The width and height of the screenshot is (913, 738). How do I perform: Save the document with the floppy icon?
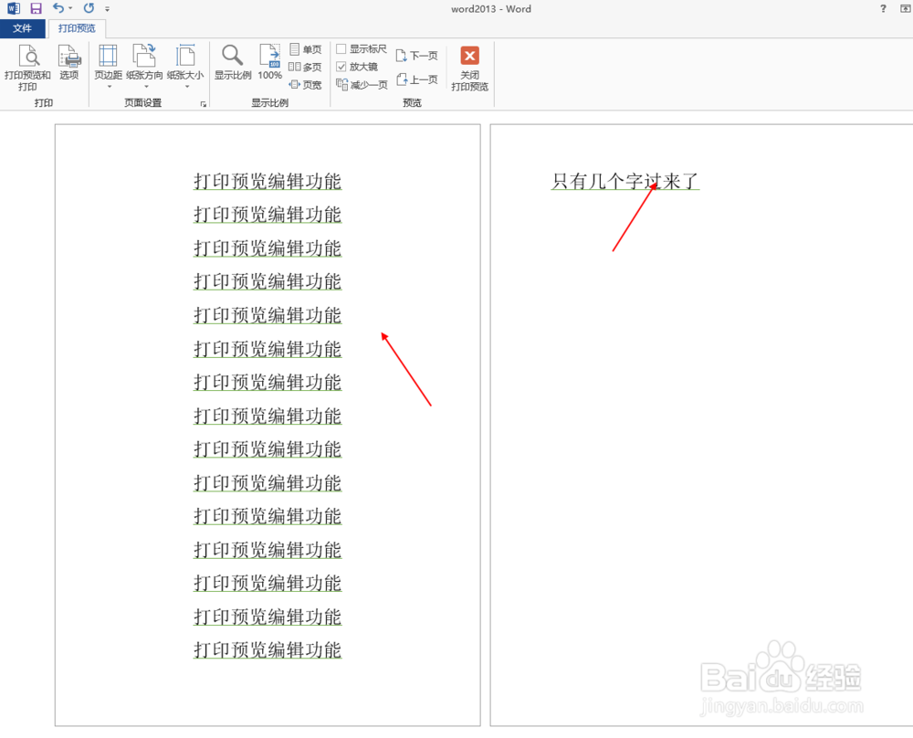pos(37,8)
